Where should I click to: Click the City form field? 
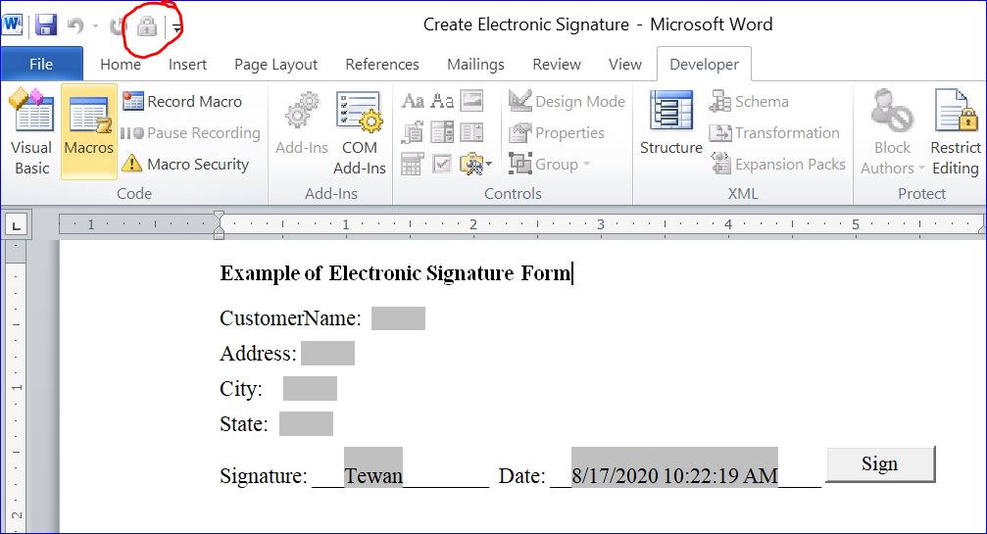(x=310, y=389)
